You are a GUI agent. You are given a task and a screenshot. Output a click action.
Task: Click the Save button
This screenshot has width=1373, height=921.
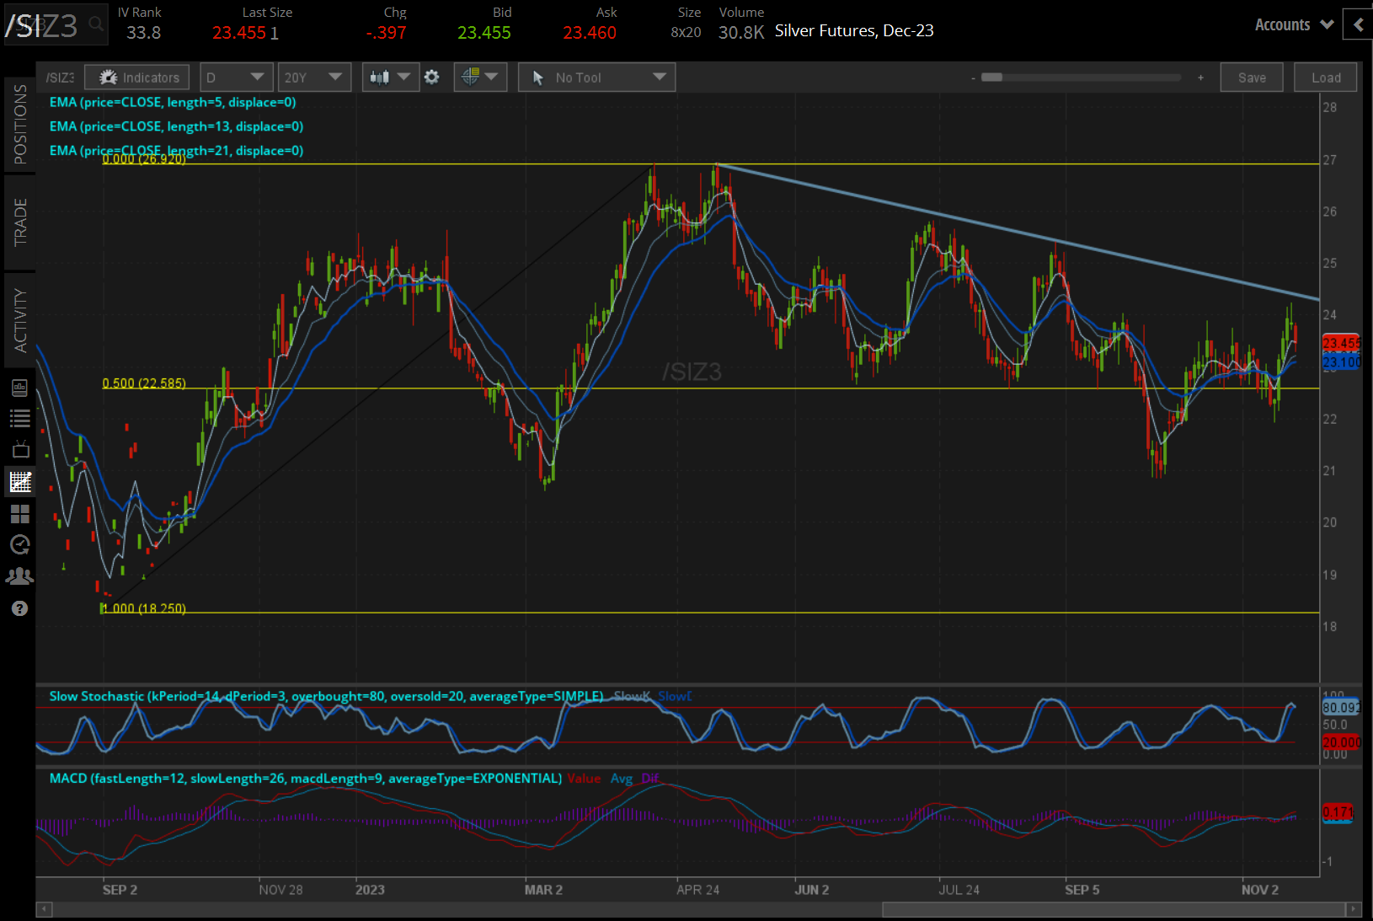tap(1251, 78)
